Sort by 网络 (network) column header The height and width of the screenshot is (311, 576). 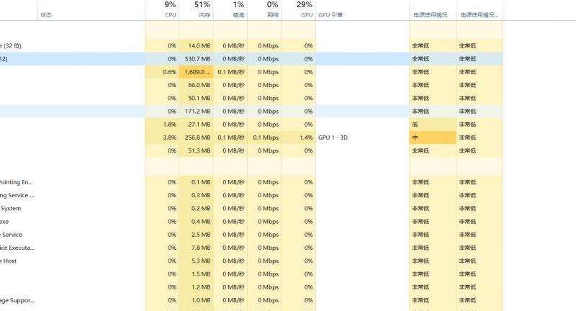point(272,10)
